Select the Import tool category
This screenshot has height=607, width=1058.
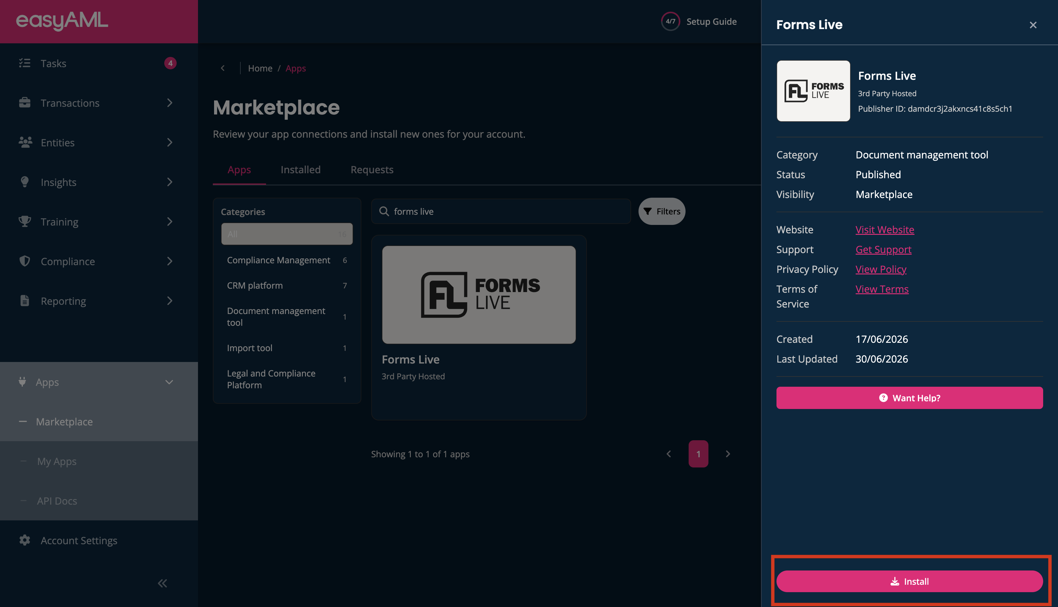pos(287,348)
